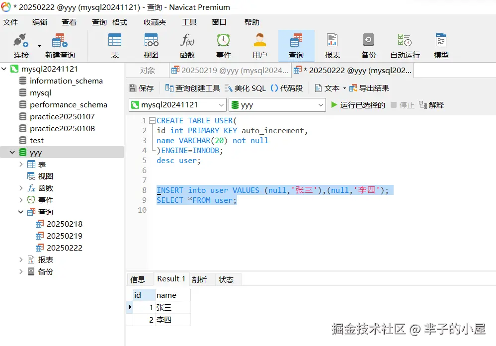Open the 自动运行 (Automation) toolbar icon
Viewport: 496px width, 346px height.
coord(405,46)
